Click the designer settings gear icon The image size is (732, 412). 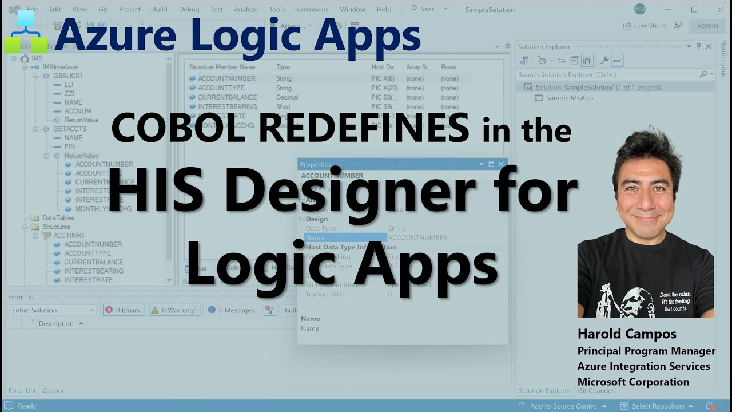tap(507, 46)
